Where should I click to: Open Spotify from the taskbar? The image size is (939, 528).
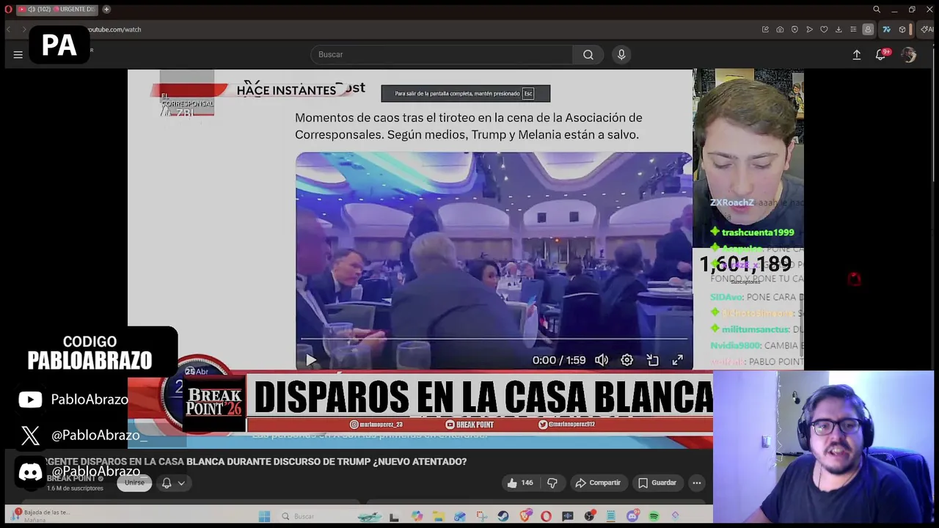pyautogui.click(x=654, y=516)
